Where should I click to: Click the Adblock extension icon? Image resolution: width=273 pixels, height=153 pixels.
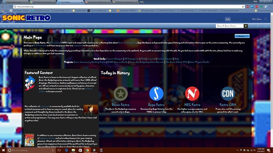[248, 7]
